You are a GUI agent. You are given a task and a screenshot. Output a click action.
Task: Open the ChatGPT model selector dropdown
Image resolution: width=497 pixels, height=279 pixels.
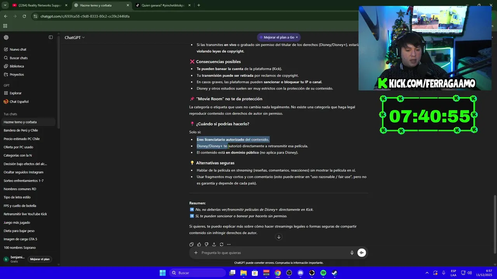click(75, 38)
